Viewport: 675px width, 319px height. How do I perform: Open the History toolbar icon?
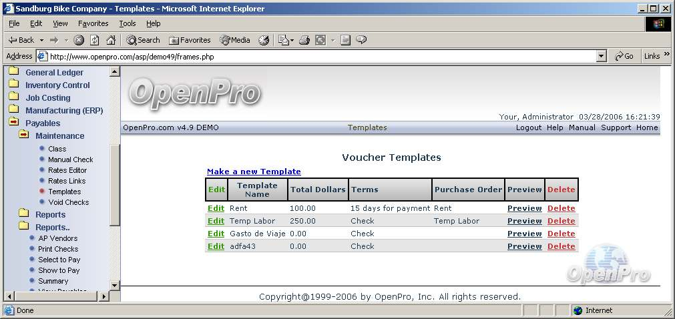[264, 40]
